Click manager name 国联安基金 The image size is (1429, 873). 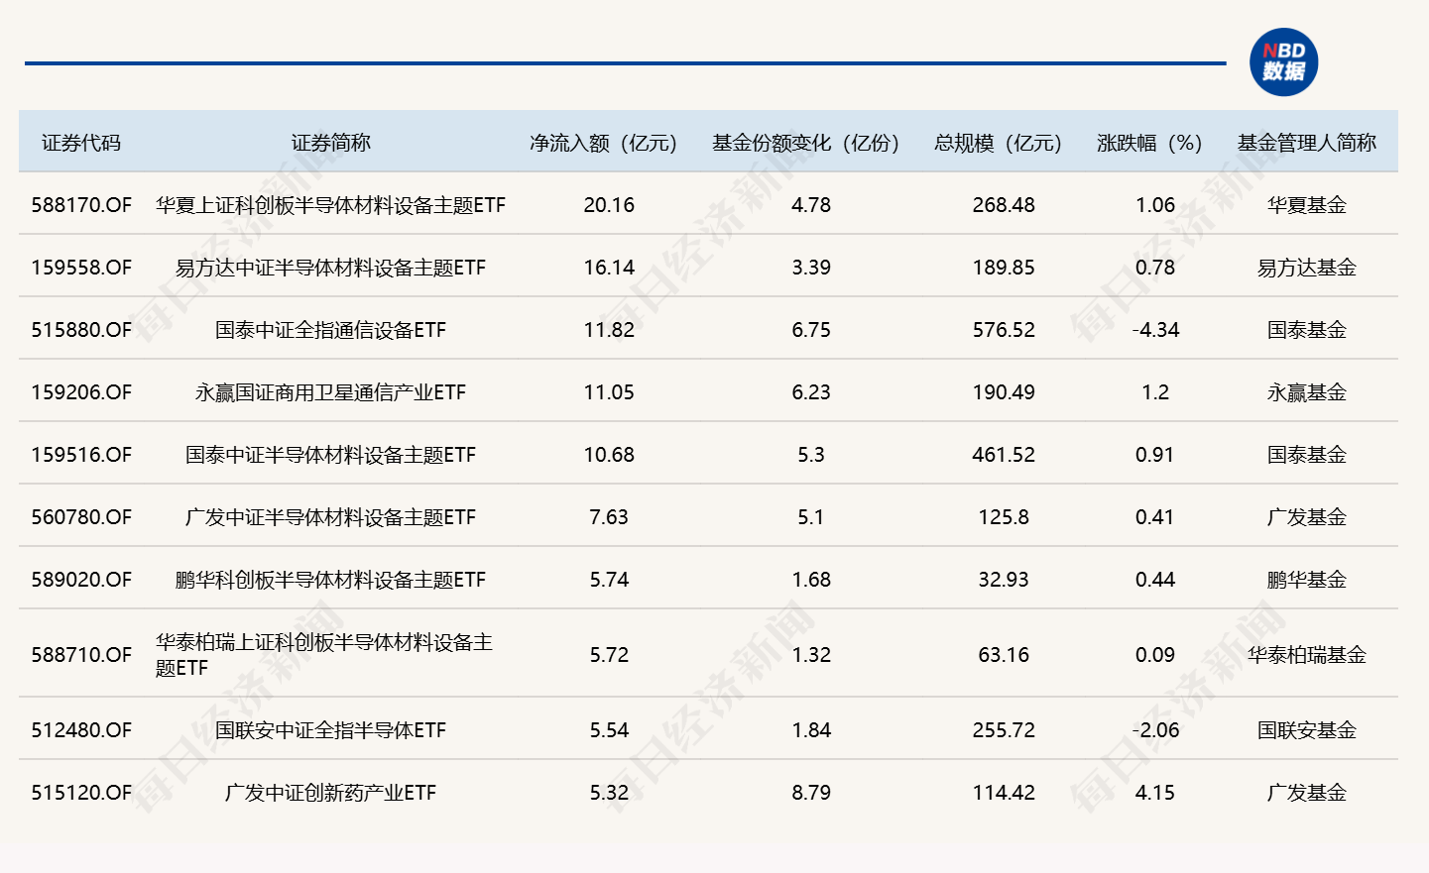1307,730
